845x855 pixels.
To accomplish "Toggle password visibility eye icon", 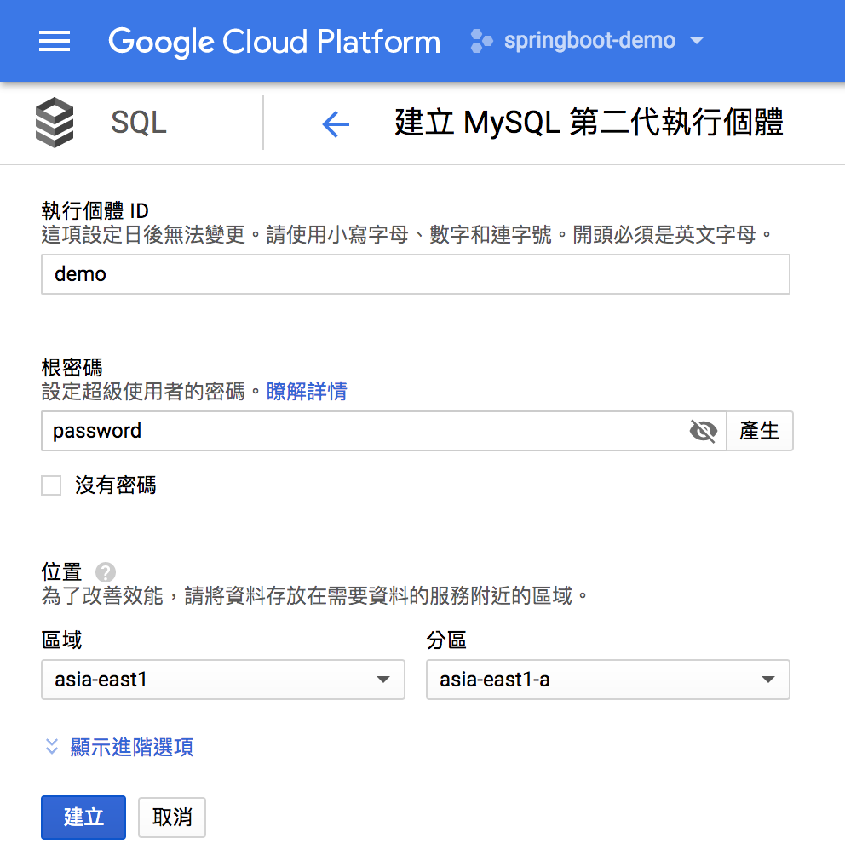I will click(x=704, y=431).
